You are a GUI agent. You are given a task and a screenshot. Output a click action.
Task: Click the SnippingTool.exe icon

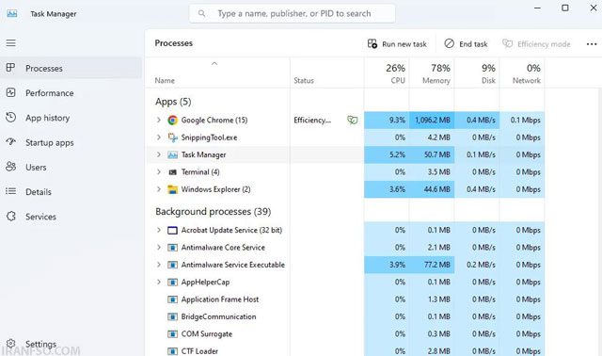pos(173,138)
